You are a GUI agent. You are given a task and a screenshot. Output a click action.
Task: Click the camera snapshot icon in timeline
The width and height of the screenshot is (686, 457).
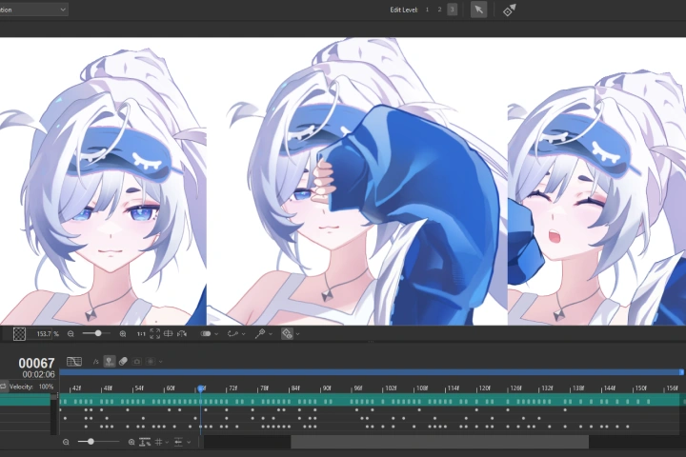[137, 361]
